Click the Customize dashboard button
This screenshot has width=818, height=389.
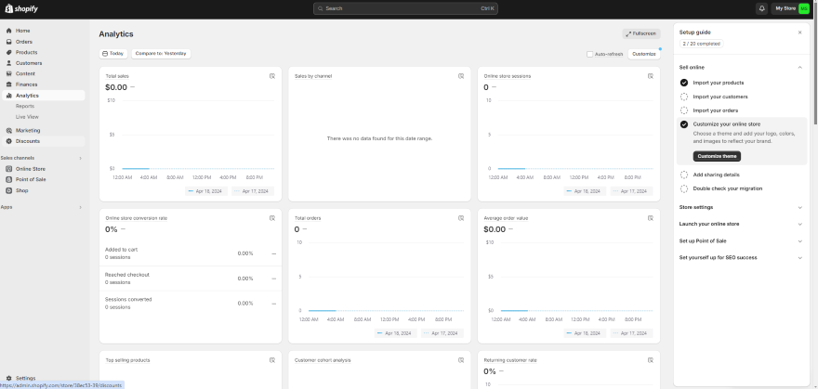tap(644, 54)
